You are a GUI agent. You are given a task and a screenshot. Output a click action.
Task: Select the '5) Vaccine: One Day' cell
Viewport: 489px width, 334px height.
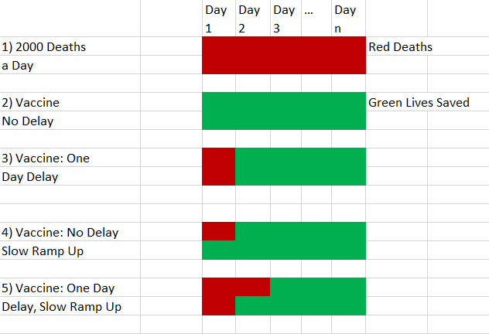70,288
